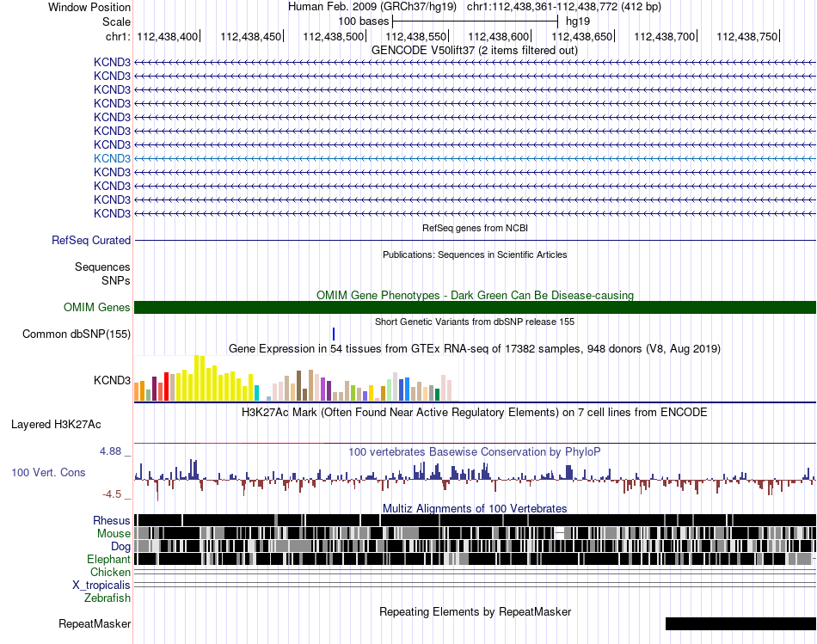Click the 'Gene Expression in 54 tissues' title

[x=475, y=348]
